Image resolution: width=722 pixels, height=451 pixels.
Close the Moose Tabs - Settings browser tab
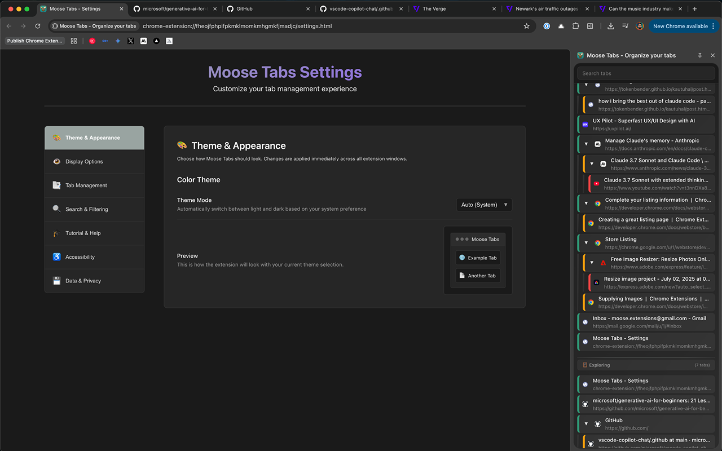click(121, 9)
